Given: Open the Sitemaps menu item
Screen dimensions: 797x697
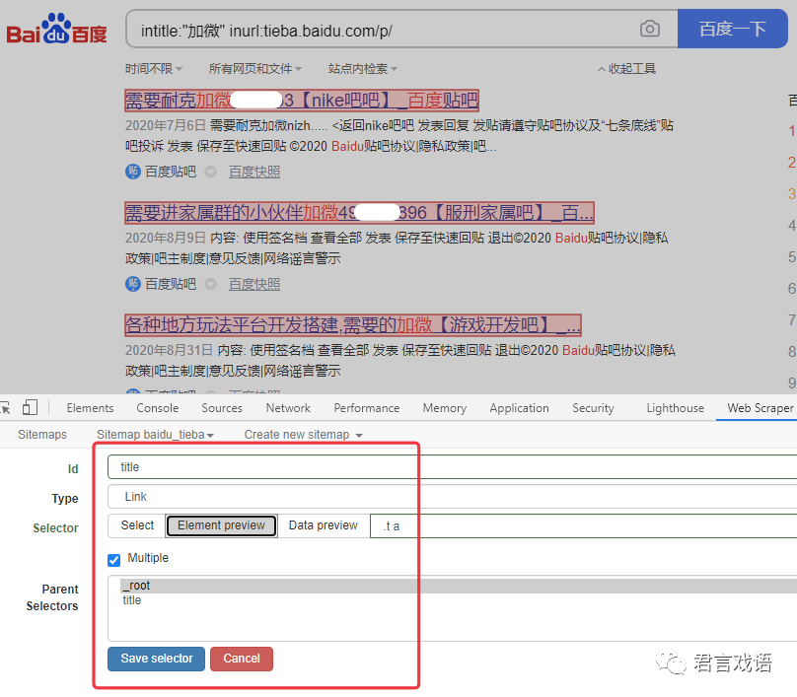Looking at the screenshot, I should click(x=42, y=435).
